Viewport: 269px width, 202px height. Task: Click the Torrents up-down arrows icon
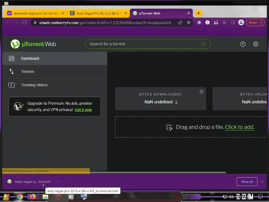[x=12, y=72]
